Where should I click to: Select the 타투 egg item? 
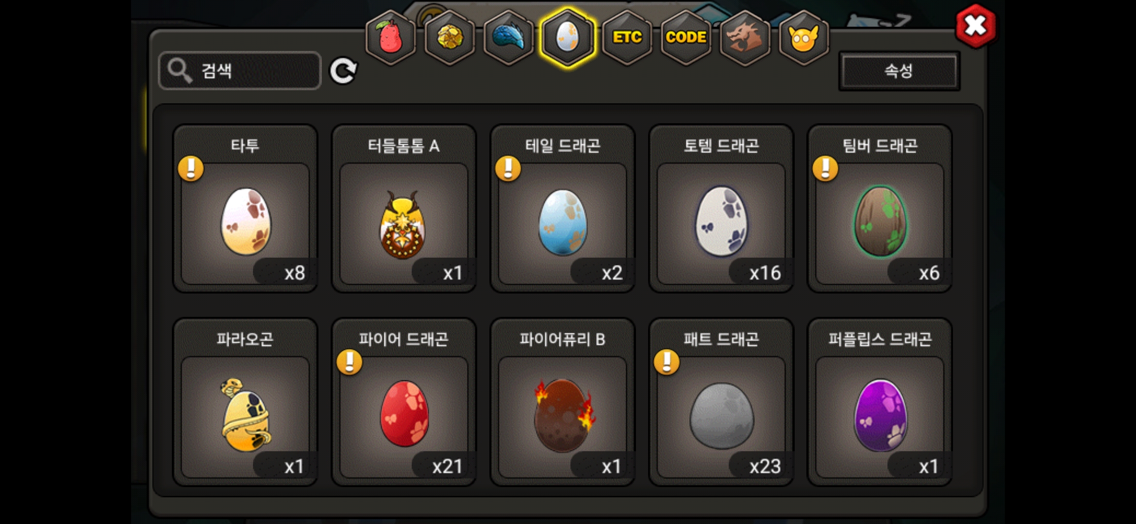coord(245,209)
